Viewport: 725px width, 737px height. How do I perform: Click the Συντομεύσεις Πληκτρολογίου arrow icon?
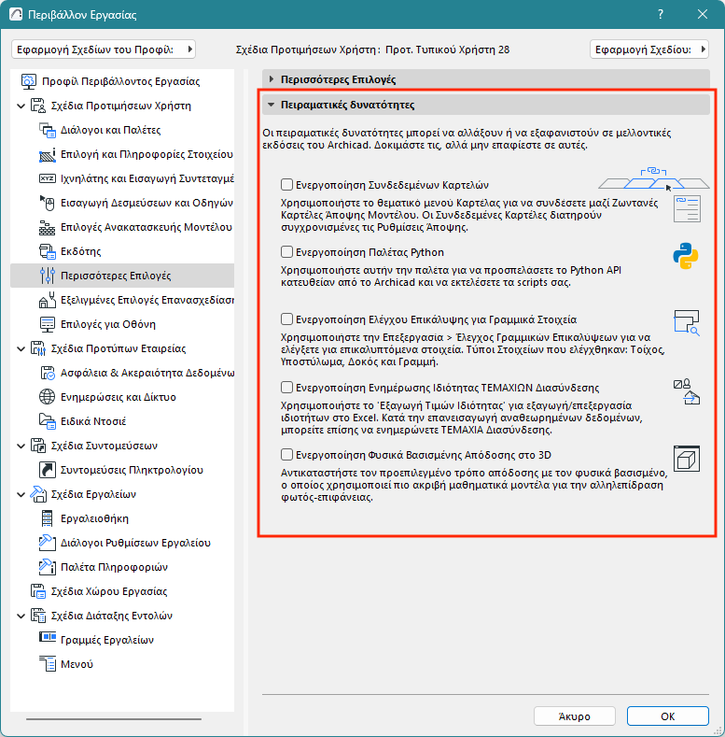click(47, 470)
